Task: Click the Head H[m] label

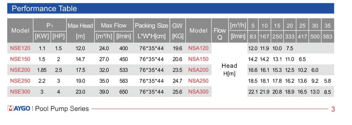Action: 229,70
